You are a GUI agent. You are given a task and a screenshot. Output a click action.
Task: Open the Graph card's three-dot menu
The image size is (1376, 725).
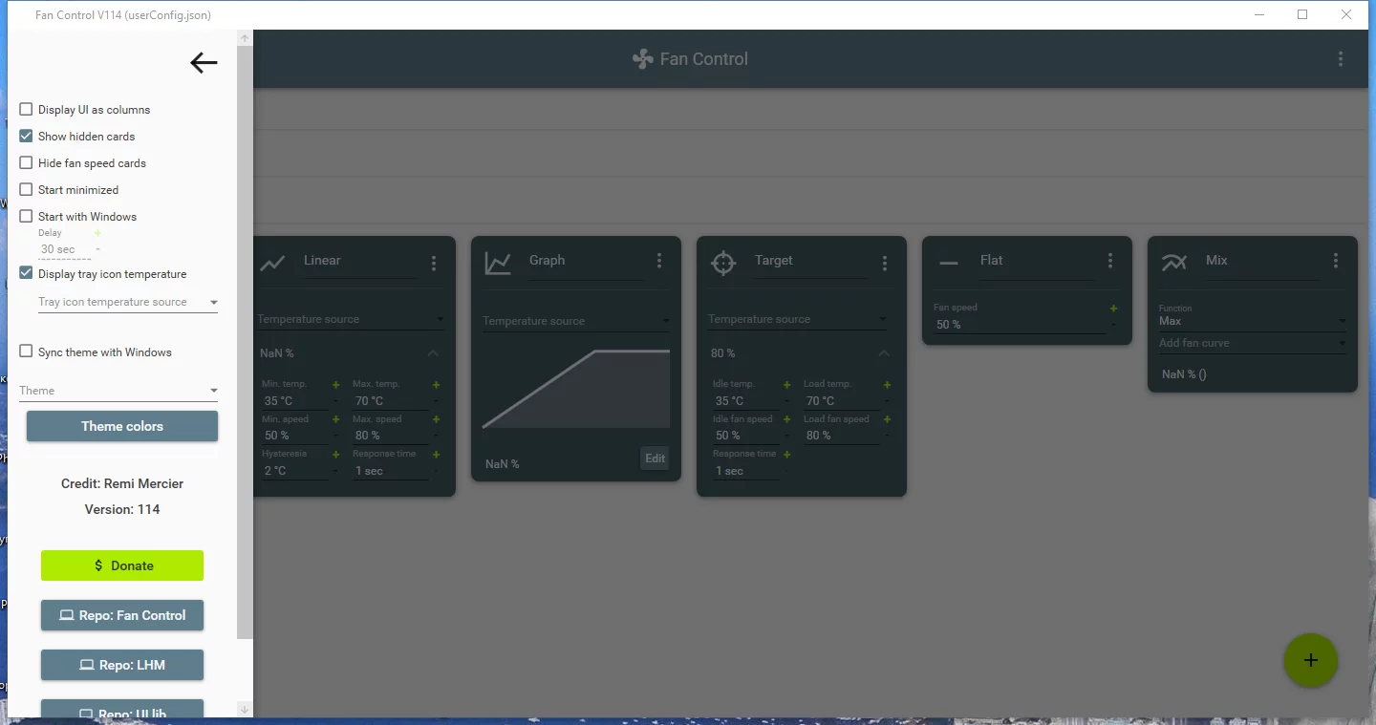[x=659, y=261]
